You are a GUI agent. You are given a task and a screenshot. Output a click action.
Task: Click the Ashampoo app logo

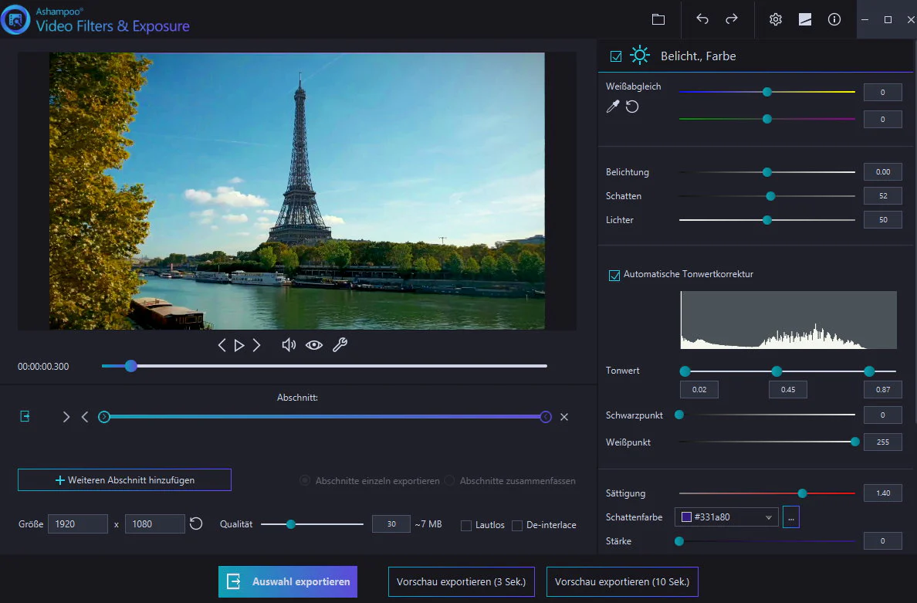tap(15, 19)
